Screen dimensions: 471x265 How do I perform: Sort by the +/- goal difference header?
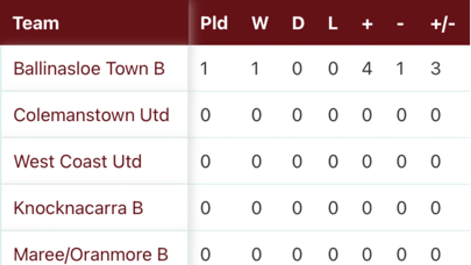(x=442, y=24)
